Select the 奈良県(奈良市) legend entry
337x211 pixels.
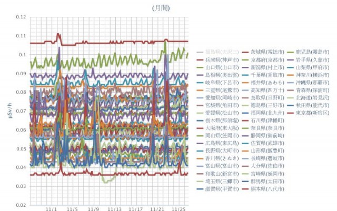pos(263,128)
